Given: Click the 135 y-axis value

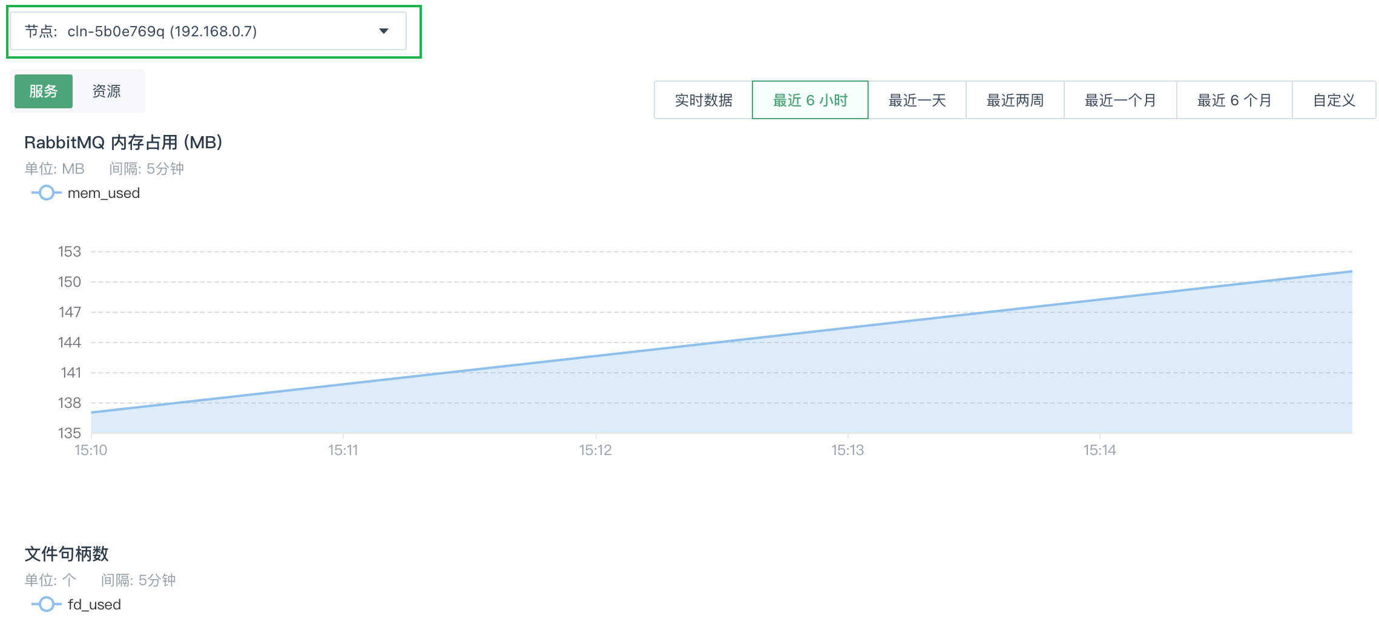Looking at the screenshot, I should click(x=70, y=433).
